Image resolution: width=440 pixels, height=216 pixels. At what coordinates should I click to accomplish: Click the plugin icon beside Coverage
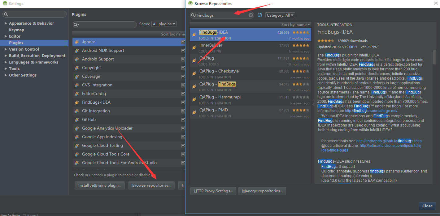77,77
